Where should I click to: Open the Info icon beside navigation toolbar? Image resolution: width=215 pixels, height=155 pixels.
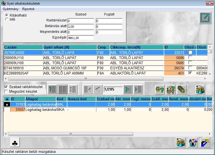click(200, 89)
